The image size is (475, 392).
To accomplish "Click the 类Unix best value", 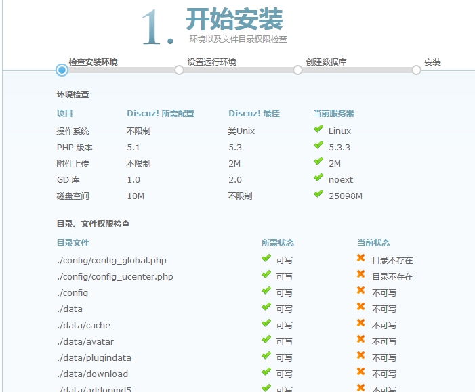I will [241, 131].
